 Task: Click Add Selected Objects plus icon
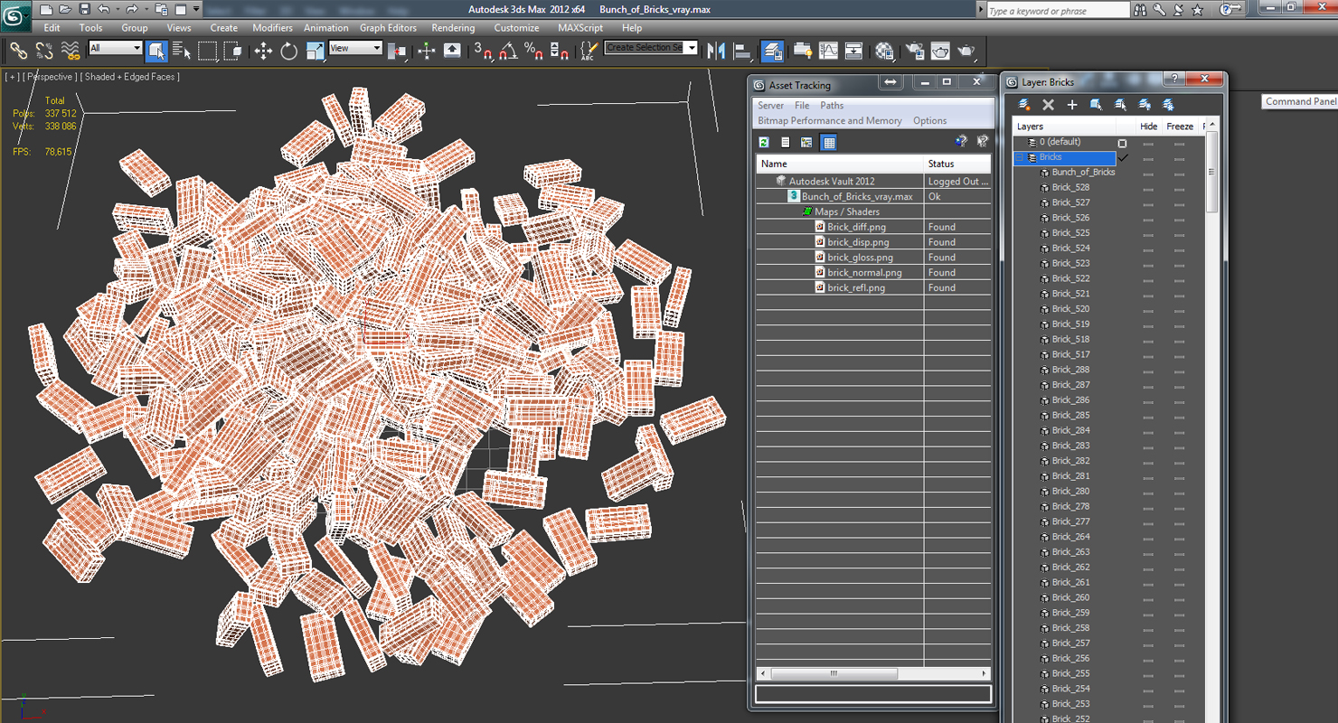[x=1072, y=105]
